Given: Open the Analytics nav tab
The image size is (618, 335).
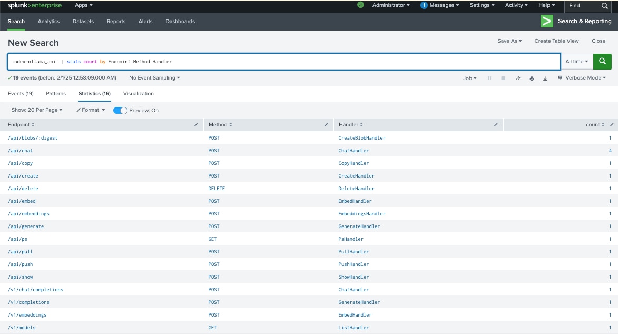Looking at the screenshot, I should [x=48, y=21].
